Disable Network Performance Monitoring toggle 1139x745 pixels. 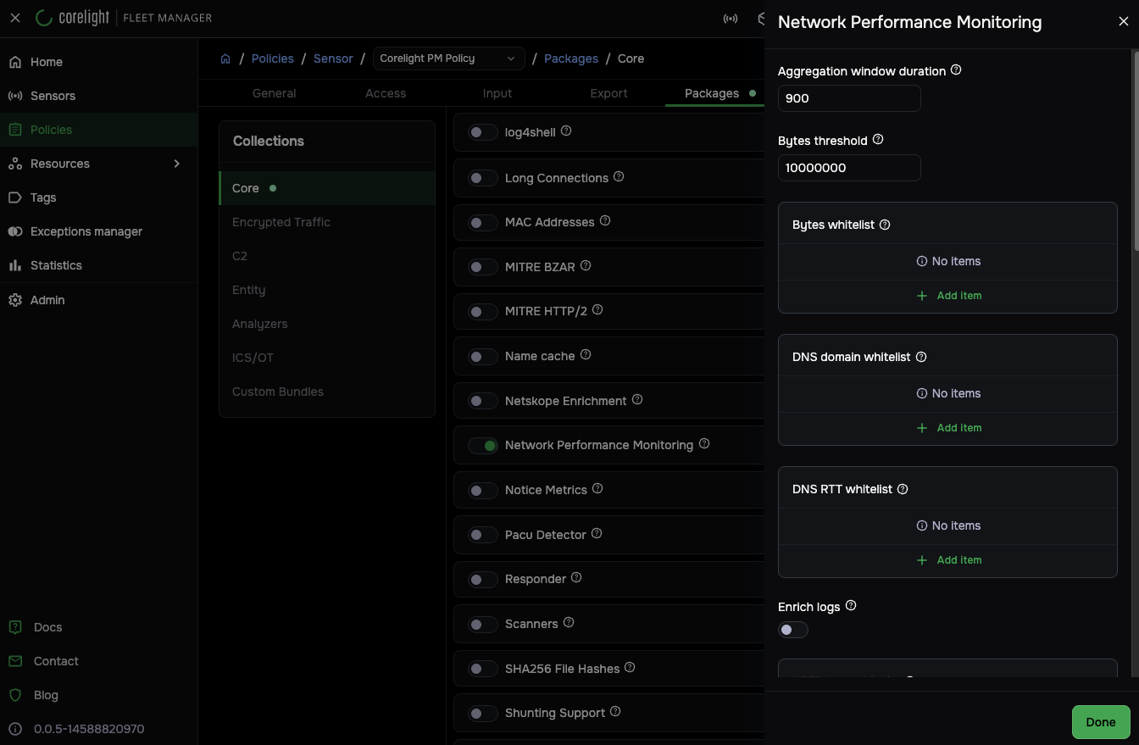click(x=483, y=445)
